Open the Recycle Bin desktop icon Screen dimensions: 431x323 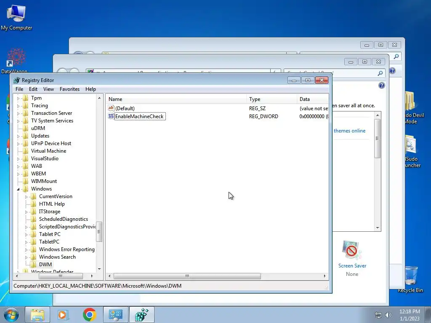410,279
